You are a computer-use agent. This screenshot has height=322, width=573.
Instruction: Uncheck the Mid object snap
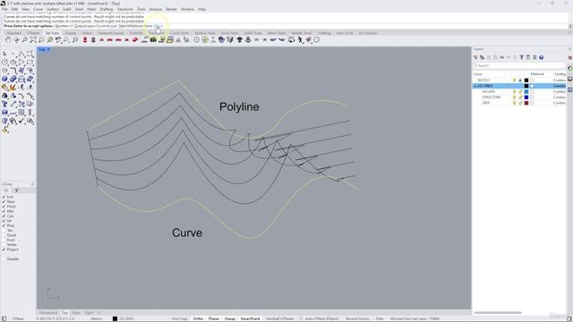tap(4, 211)
